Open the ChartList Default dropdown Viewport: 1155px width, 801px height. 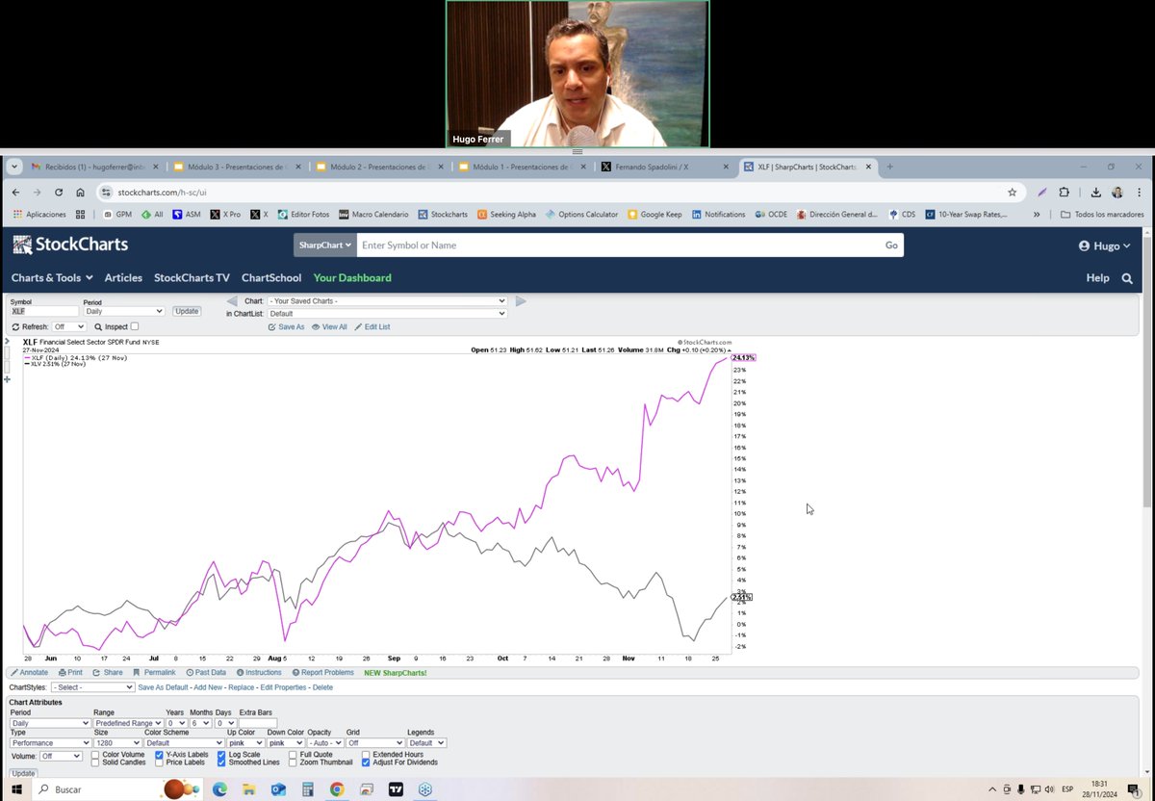[386, 313]
